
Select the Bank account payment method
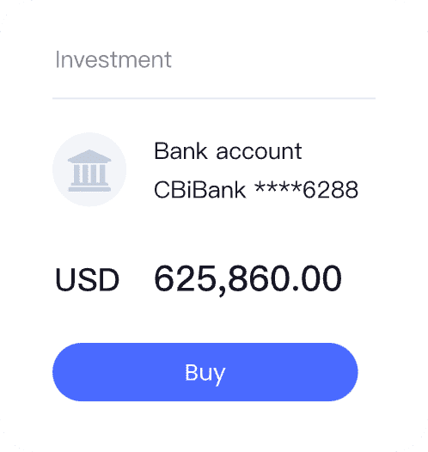click(228, 150)
